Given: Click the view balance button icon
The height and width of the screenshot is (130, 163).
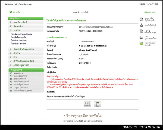Looking at the screenshot, I should pyautogui.click(x=87, y=104).
